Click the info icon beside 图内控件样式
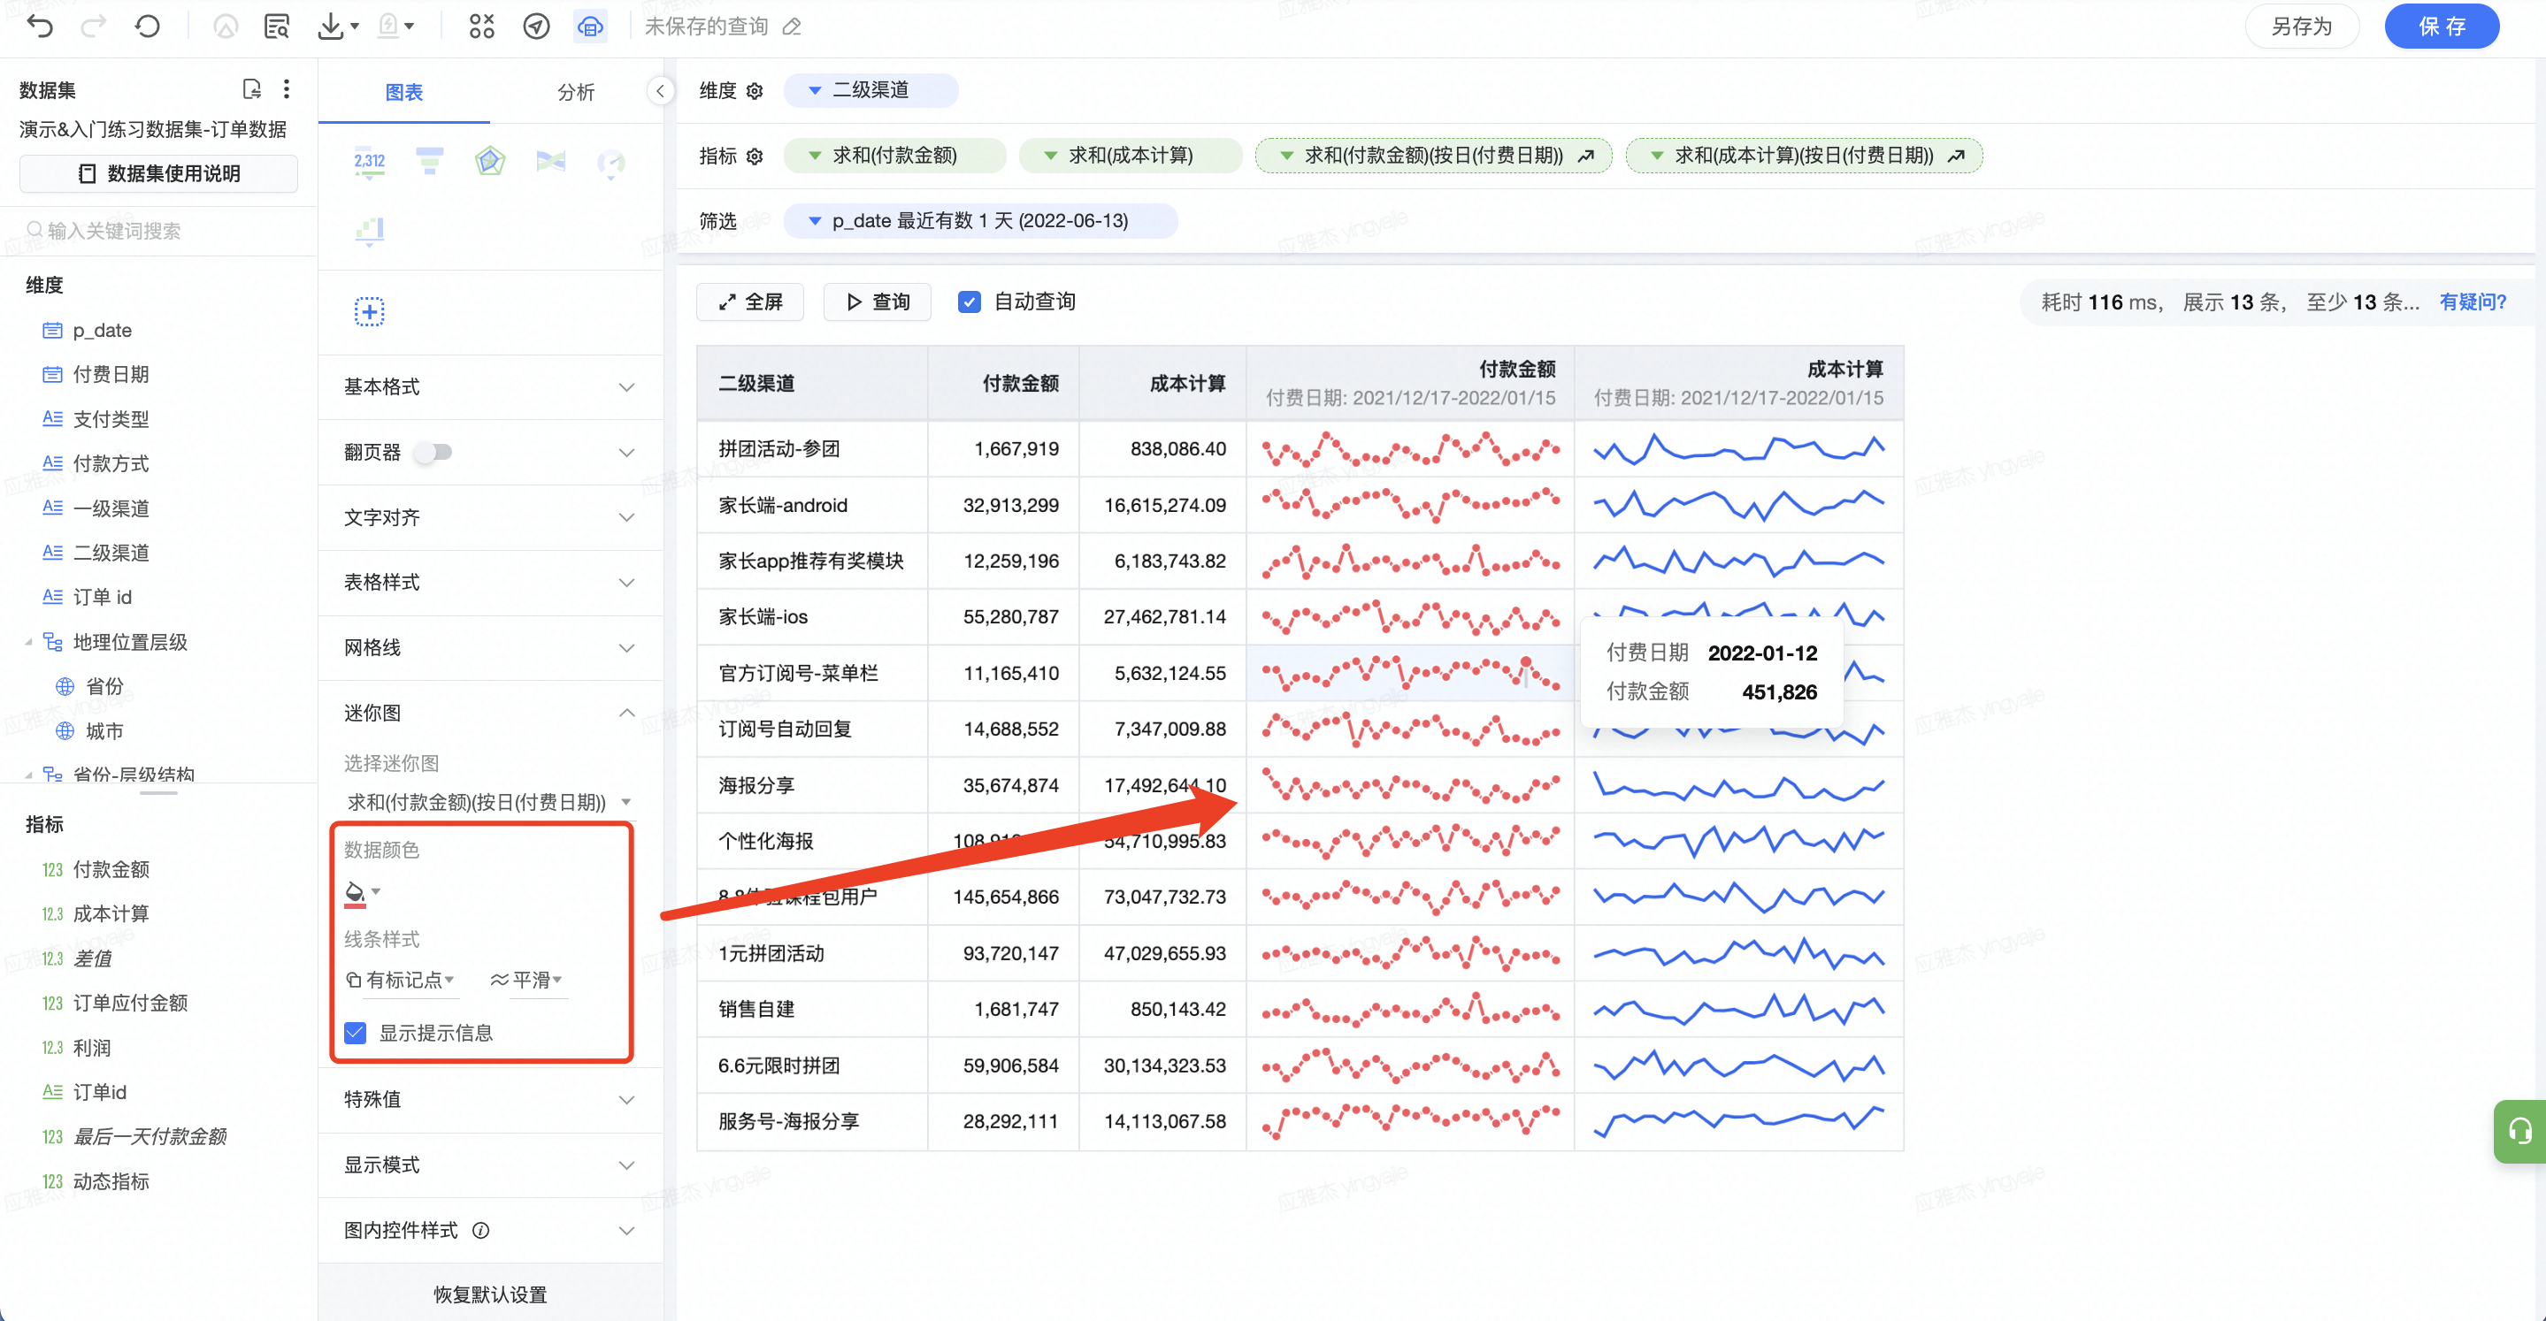This screenshot has height=1321, width=2546. pos(481,1230)
